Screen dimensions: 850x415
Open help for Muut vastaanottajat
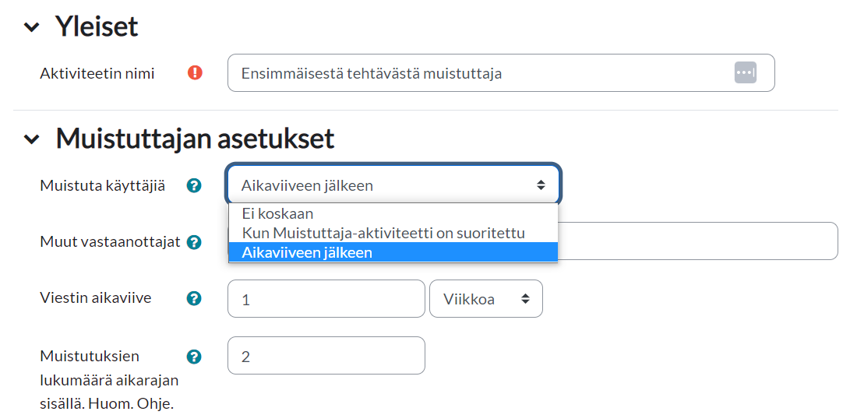(195, 242)
